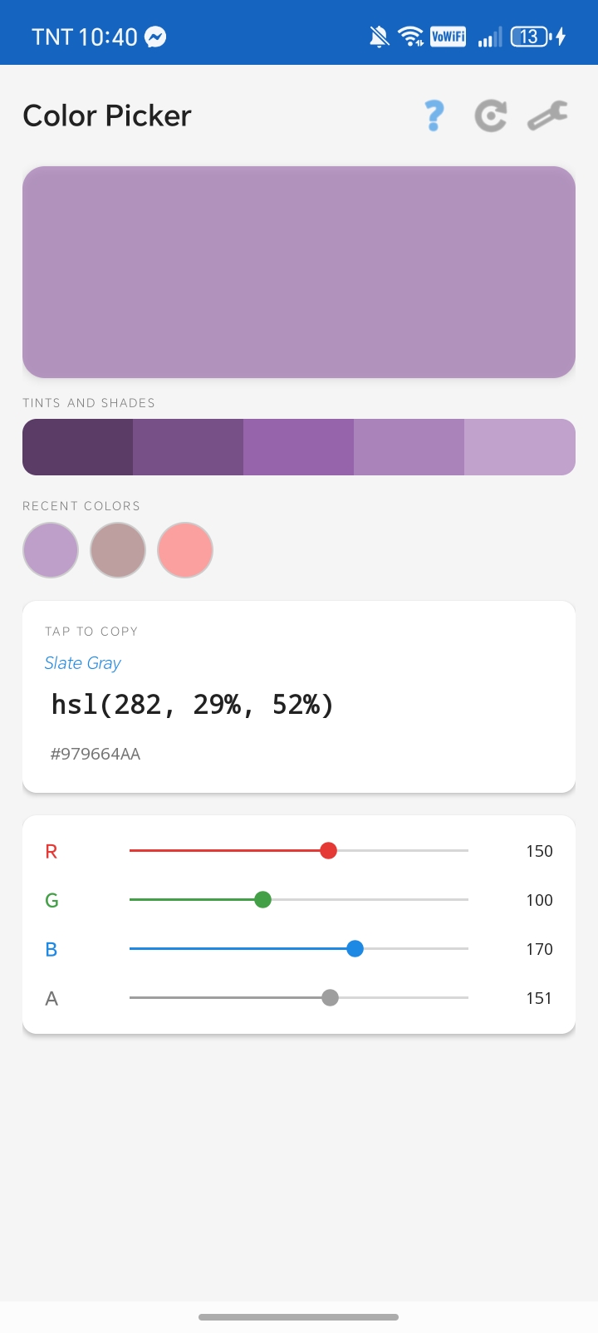This screenshot has width=598, height=1333.
Task: Tap the large purple color preview box
Action: coord(299,272)
